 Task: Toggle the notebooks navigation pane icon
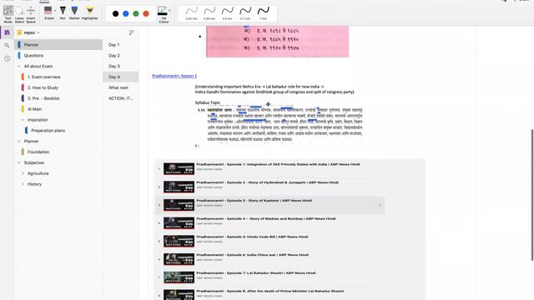pos(7,32)
